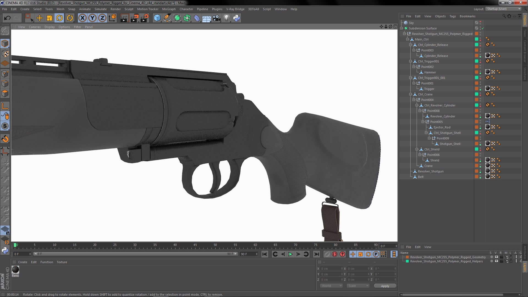
Task: Click layer color swatch of Helpers layer
Action: [407, 261]
